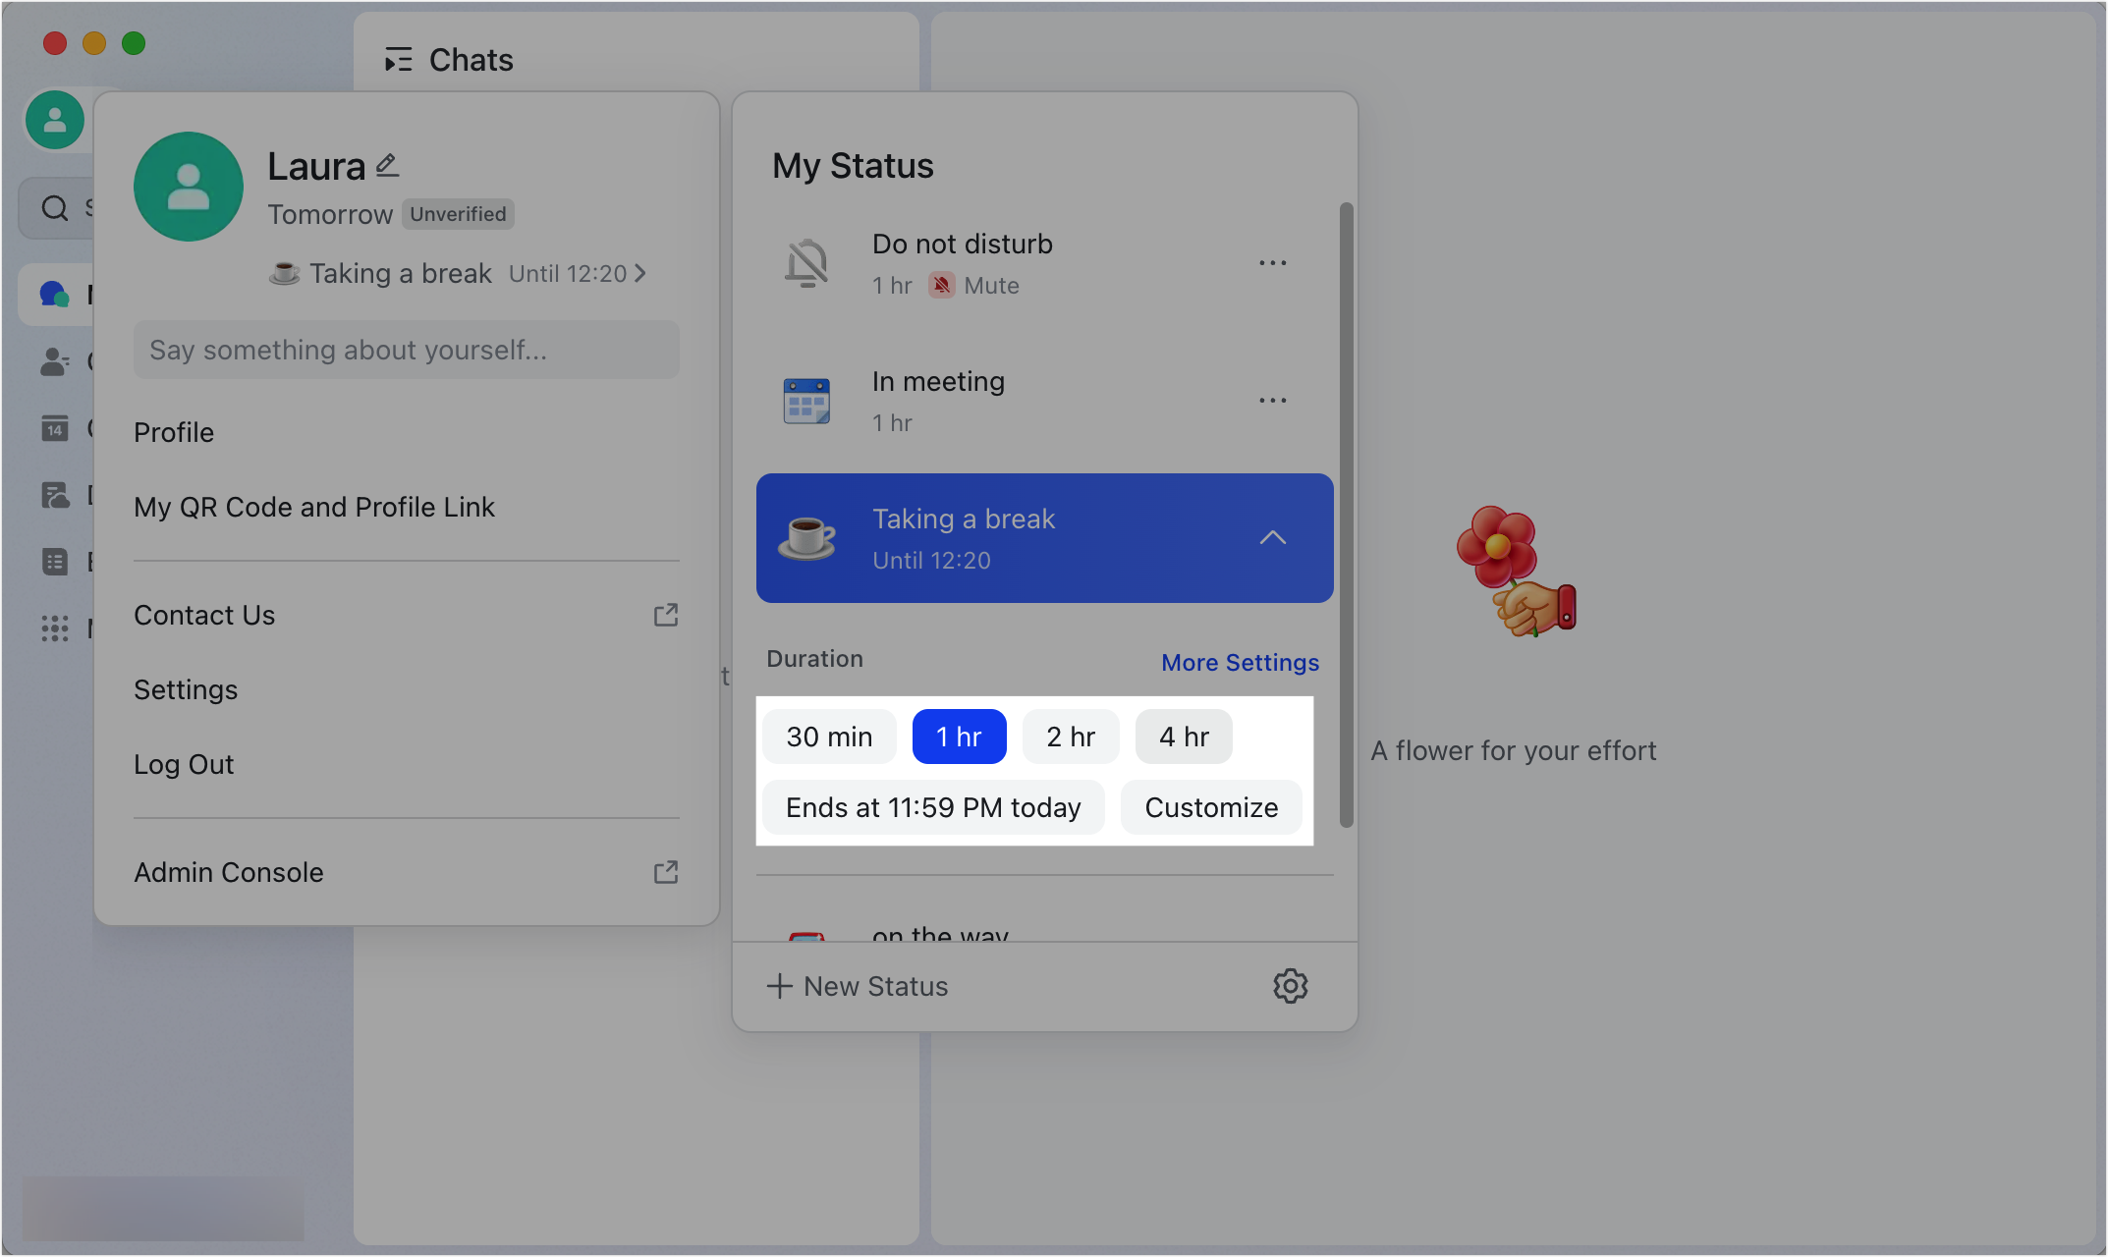Click the 'Say something about yourself' field
This screenshot has height=1257, width=2108.
click(x=406, y=350)
